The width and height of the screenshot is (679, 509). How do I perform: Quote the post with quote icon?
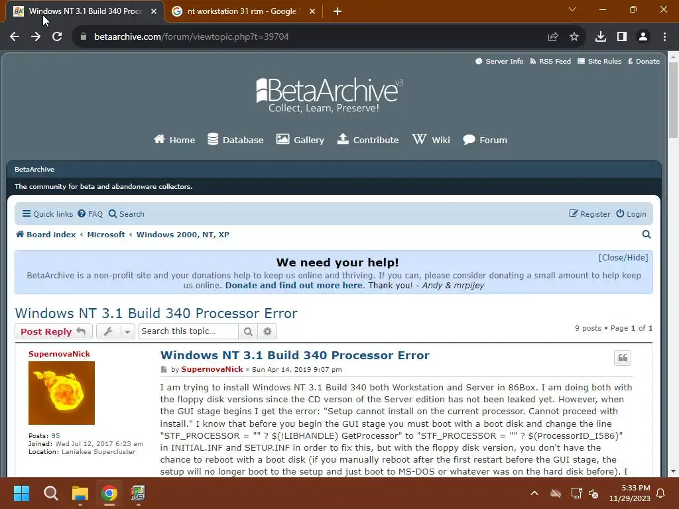point(623,358)
